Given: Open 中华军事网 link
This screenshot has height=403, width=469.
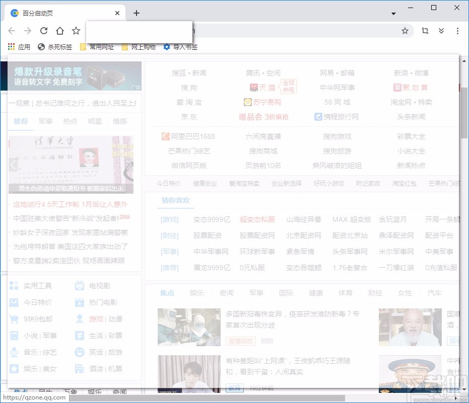Looking at the screenshot, I should tap(211, 252).
